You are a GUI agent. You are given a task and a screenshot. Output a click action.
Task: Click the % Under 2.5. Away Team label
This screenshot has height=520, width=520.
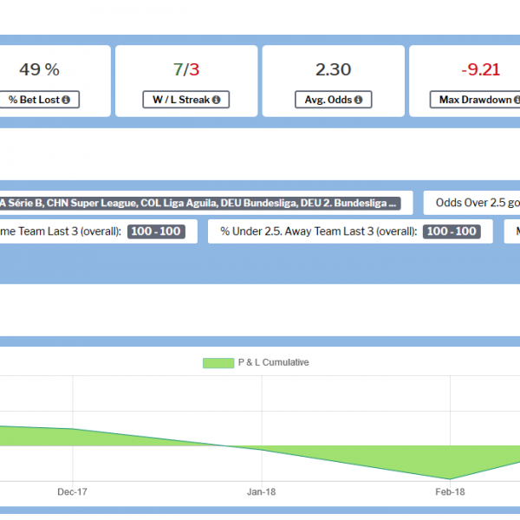pos(319,231)
